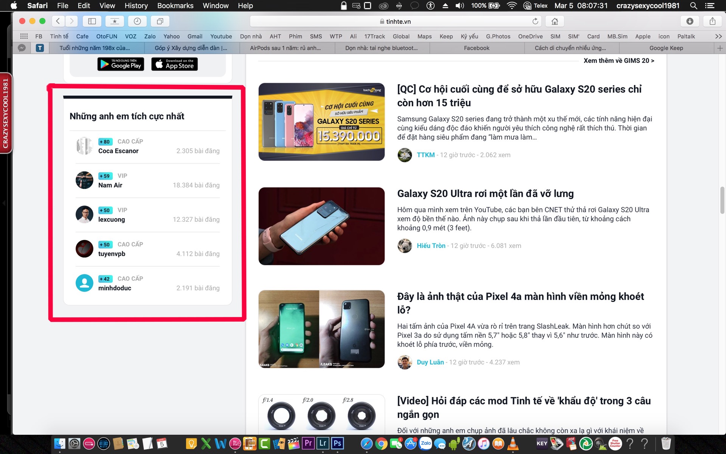Open 'Galaxy S20 Ultra rơi một lần' article
This screenshot has width=726, height=454.
[x=485, y=194]
